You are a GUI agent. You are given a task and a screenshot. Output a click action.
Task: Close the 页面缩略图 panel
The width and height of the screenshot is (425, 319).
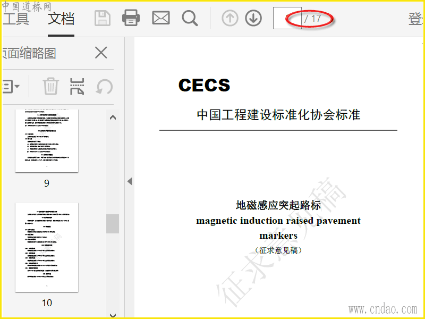101,52
